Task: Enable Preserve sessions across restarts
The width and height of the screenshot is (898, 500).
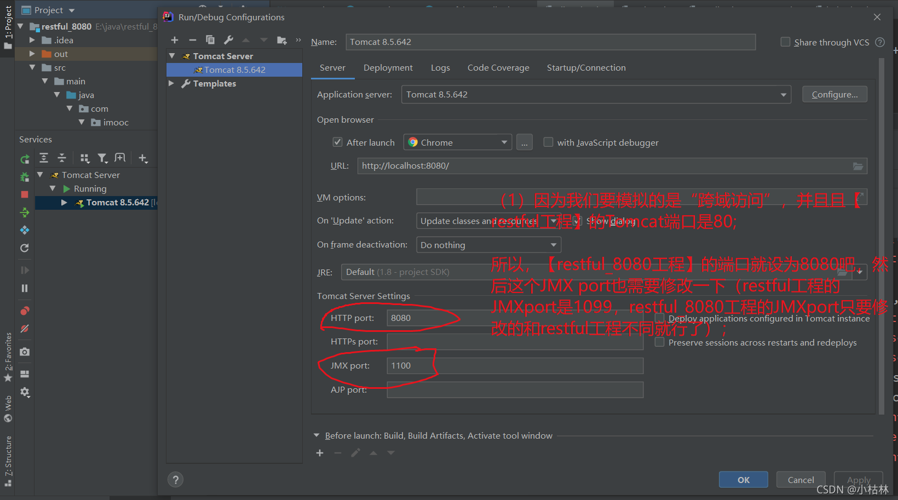Action: 660,342
